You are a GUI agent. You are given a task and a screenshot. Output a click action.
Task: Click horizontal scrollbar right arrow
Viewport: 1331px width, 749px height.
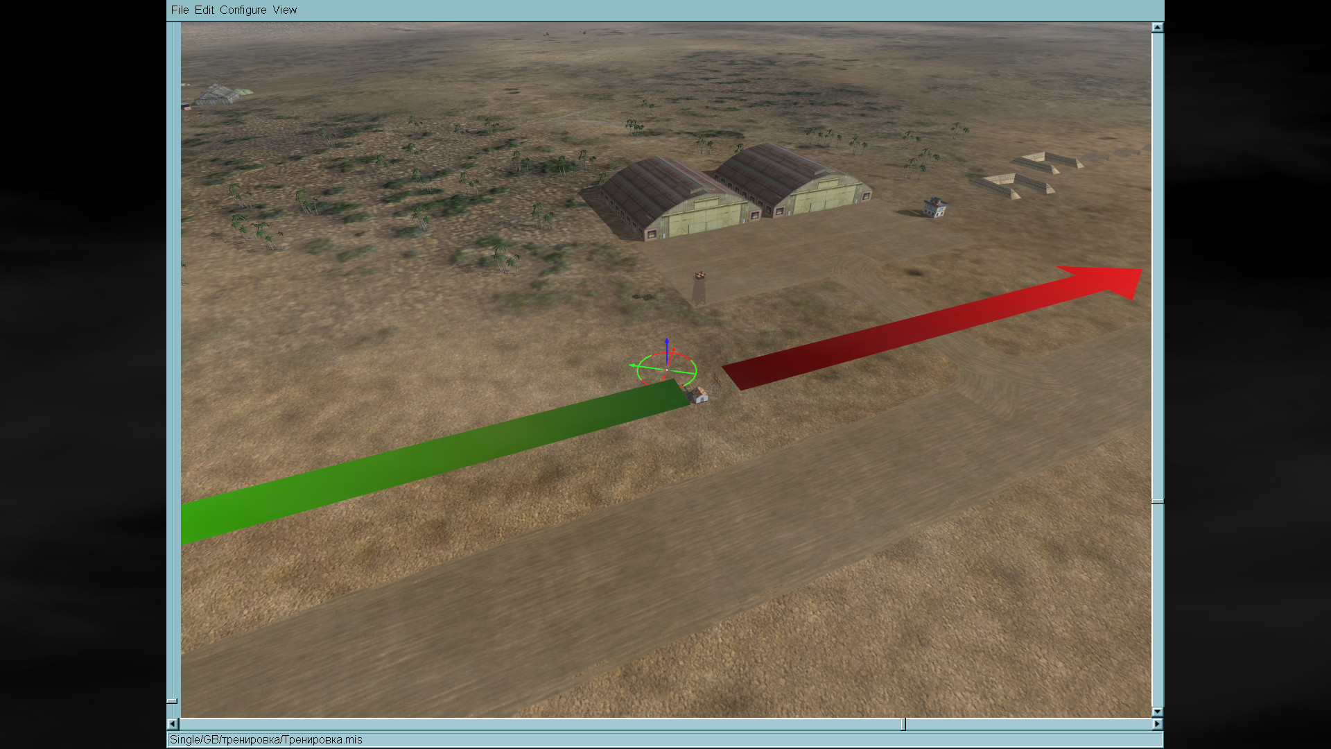pos(1157,724)
